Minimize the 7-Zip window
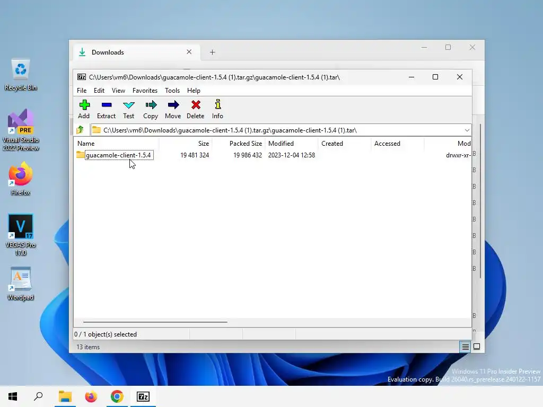 (411, 77)
